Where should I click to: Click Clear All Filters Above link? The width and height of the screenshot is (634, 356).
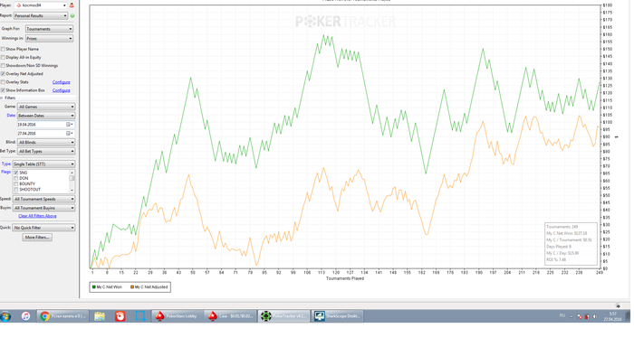pyautogui.click(x=37, y=216)
